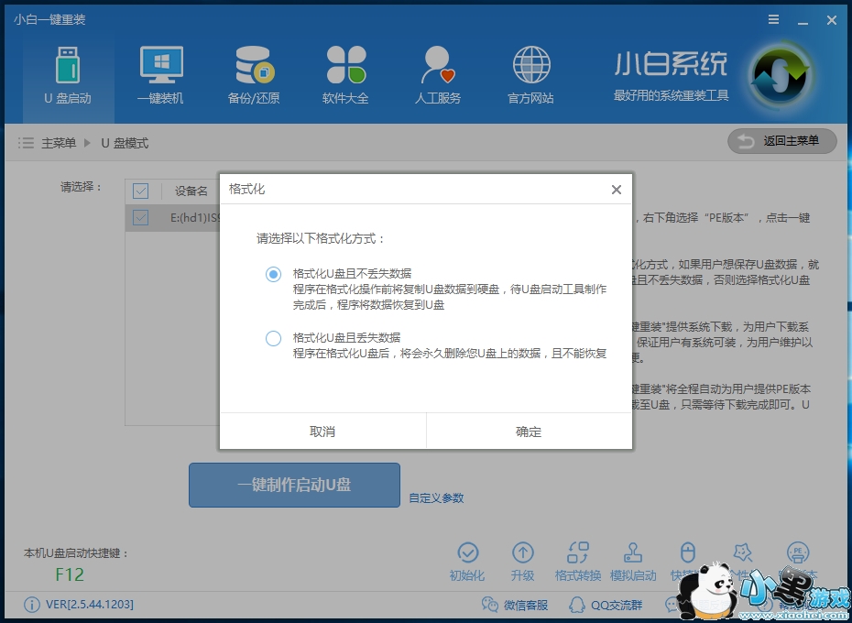Open the 人工服务 support section
Image resolution: width=852 pixels, height=623 pixels.
click(438, 76)
